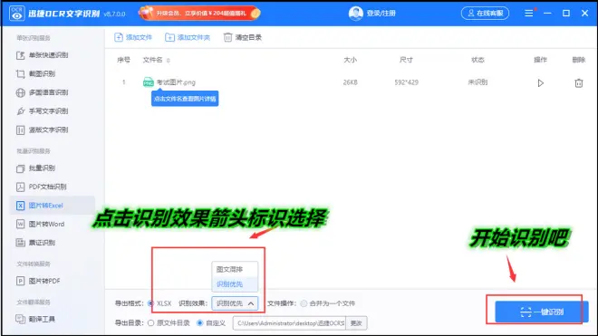Click the 26KB size cell

pos(350,82)
